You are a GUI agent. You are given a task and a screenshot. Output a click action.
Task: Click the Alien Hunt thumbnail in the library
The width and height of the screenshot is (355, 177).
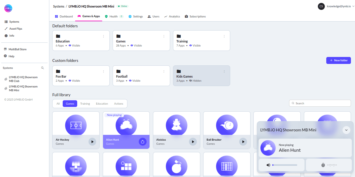pos(126,125)
